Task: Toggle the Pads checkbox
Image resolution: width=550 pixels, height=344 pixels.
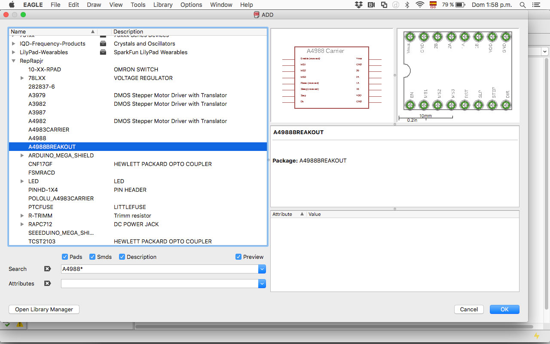Action: coord(65,257)
